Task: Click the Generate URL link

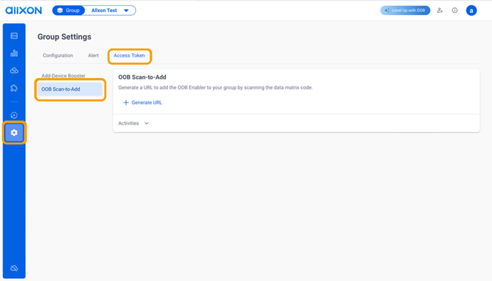Action: [x=143, y=102]
